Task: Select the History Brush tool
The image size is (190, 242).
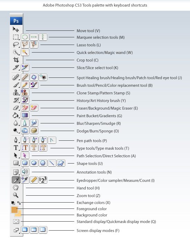Action: click(16, 100)
